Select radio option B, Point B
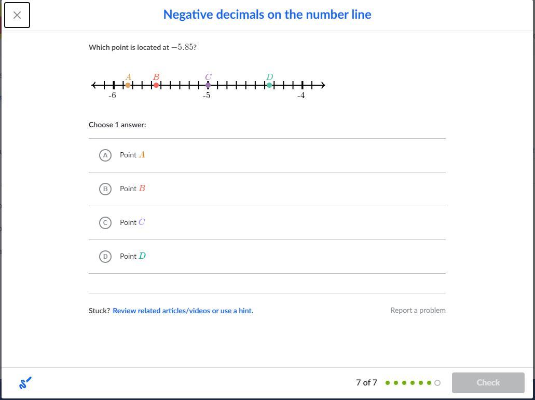The width and height of the screenshot is (535, 400). click(x=105, y=189)
